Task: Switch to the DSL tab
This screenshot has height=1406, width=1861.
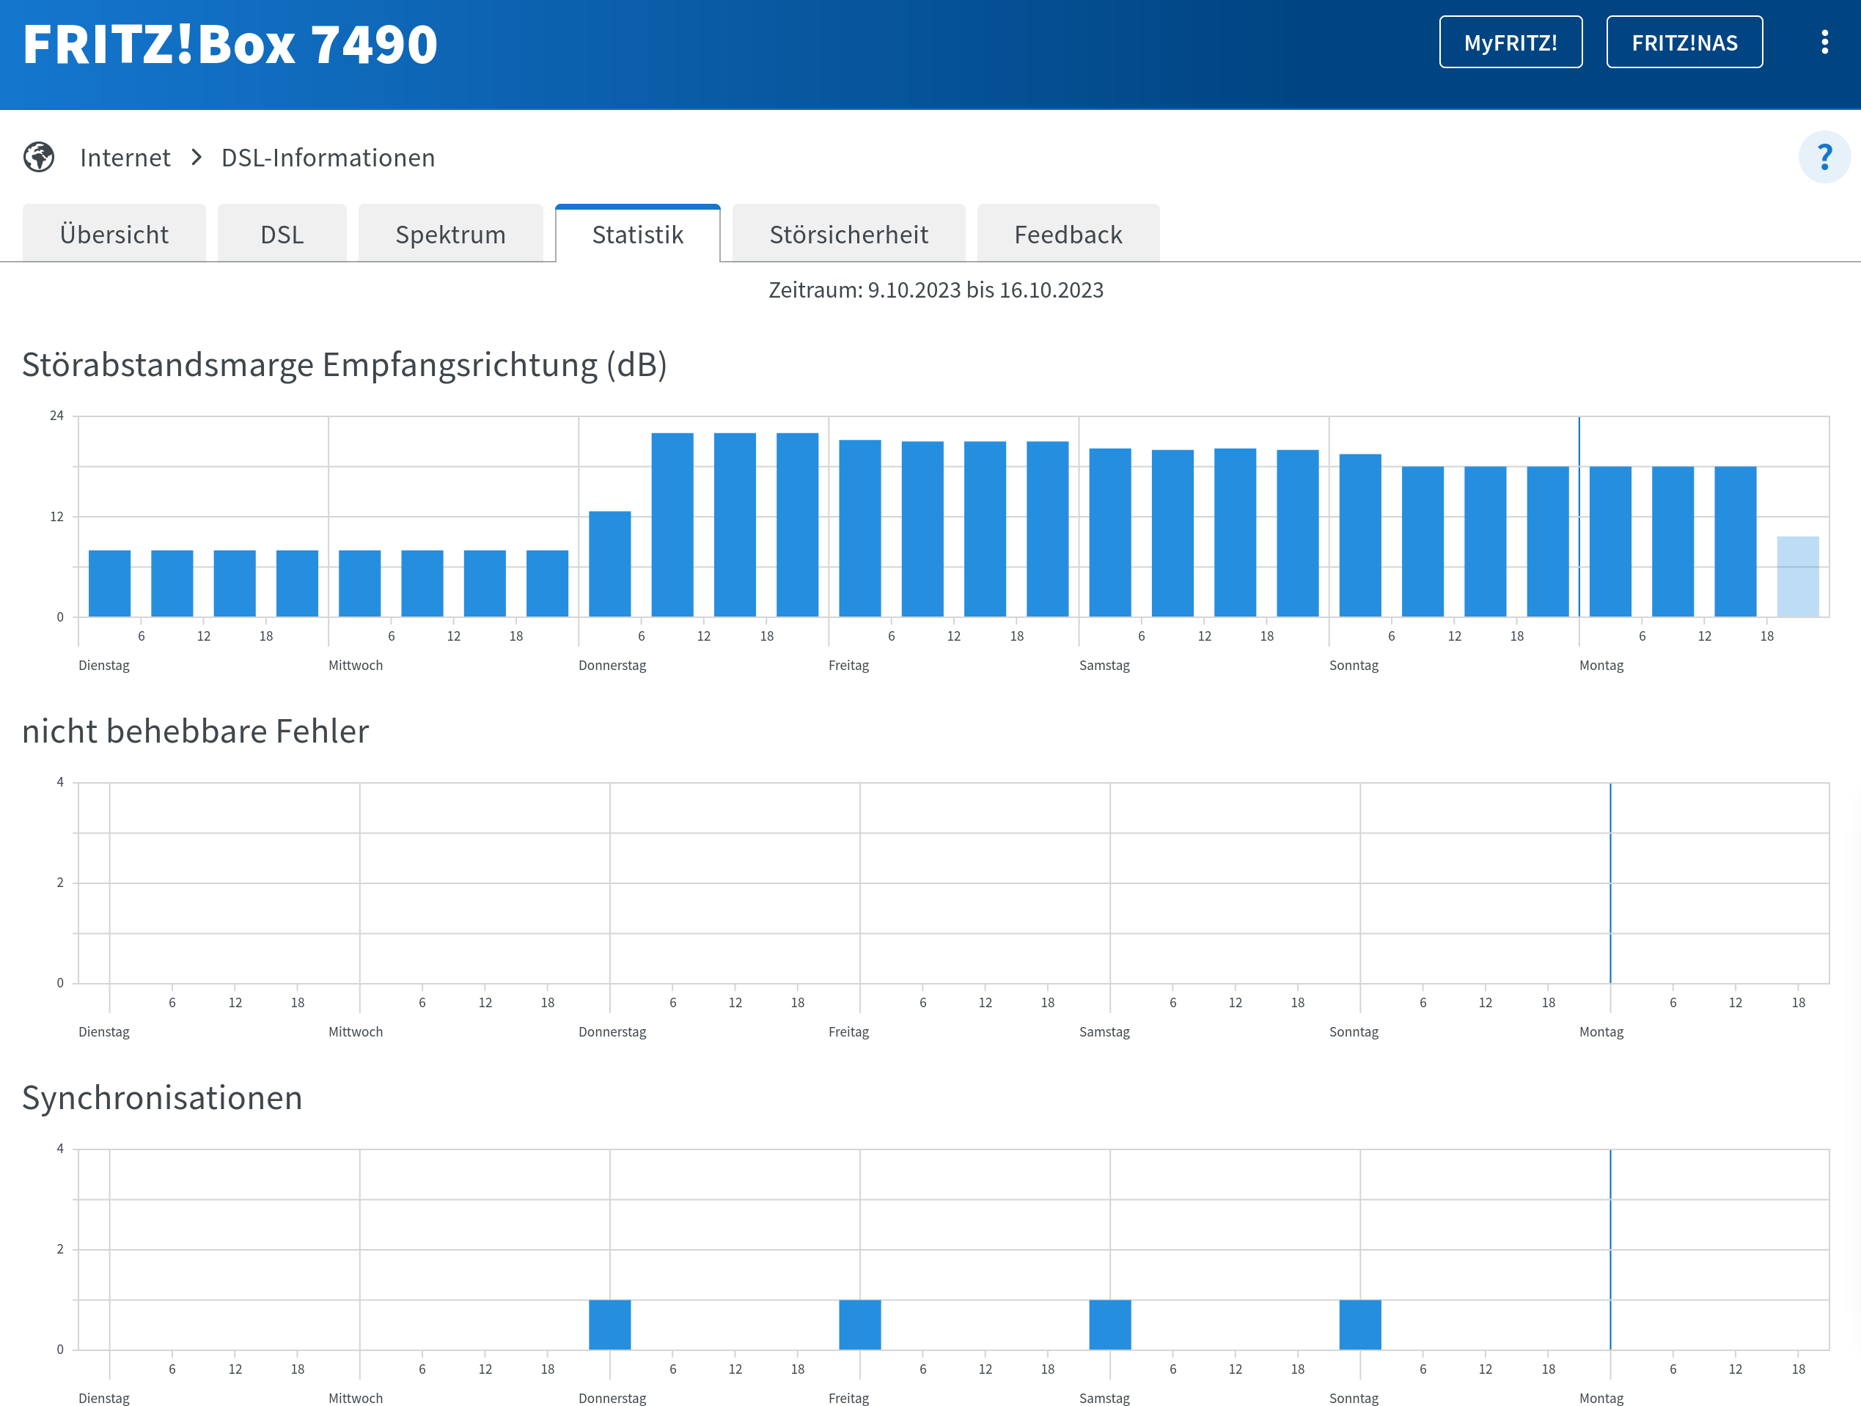Action: click(x=282, y=234)
